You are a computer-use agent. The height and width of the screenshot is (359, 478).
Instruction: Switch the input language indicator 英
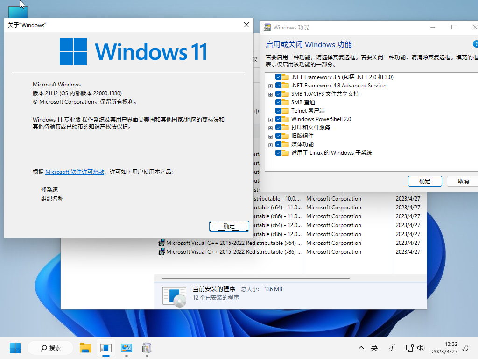tap(374, 348)
